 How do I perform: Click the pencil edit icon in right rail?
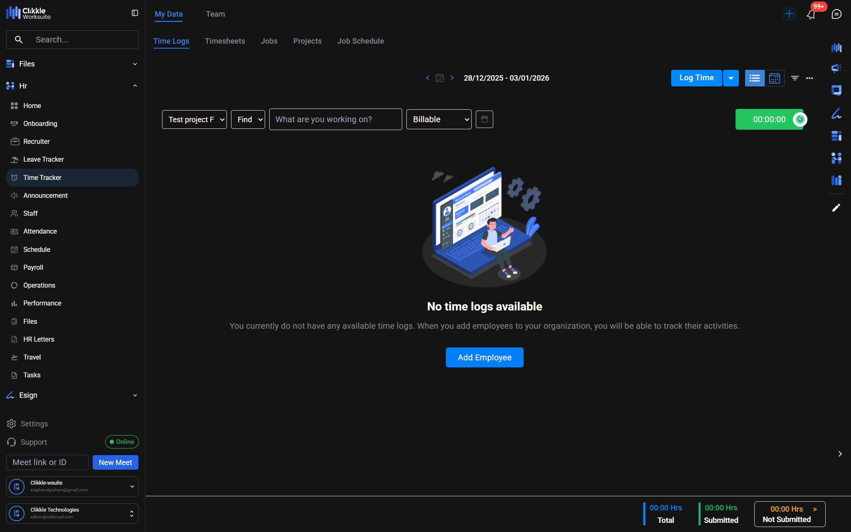836,207
